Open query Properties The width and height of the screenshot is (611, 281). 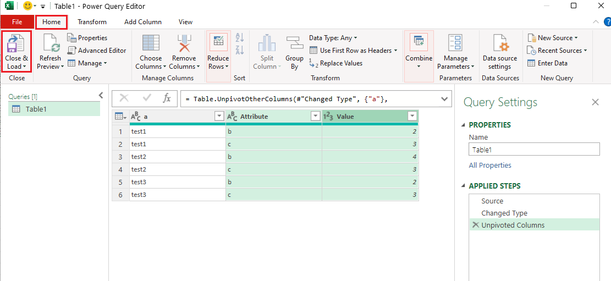[x=87, y=38]
